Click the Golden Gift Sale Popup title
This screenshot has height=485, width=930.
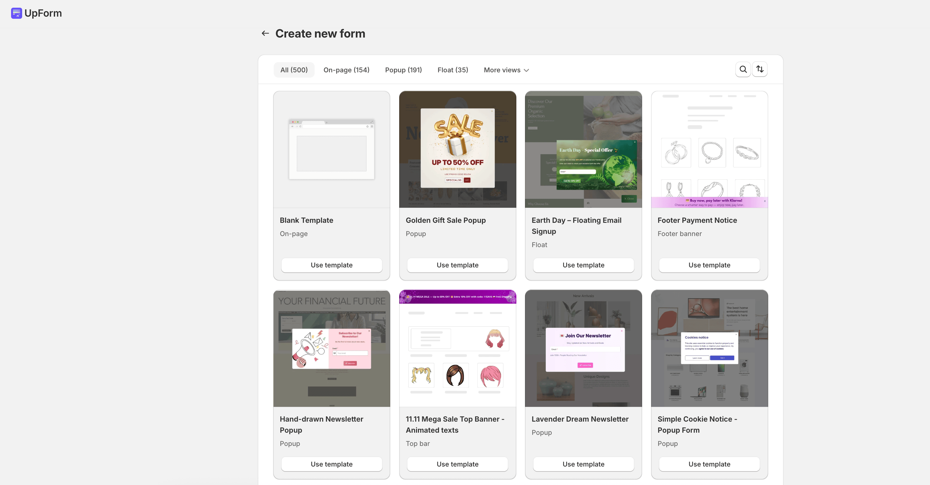(446, 220)
